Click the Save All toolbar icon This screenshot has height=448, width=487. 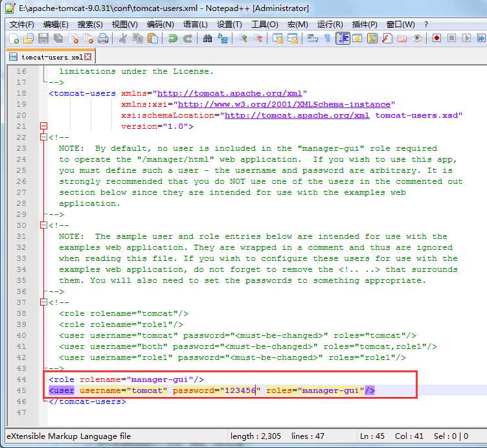(x=58, y=38)
